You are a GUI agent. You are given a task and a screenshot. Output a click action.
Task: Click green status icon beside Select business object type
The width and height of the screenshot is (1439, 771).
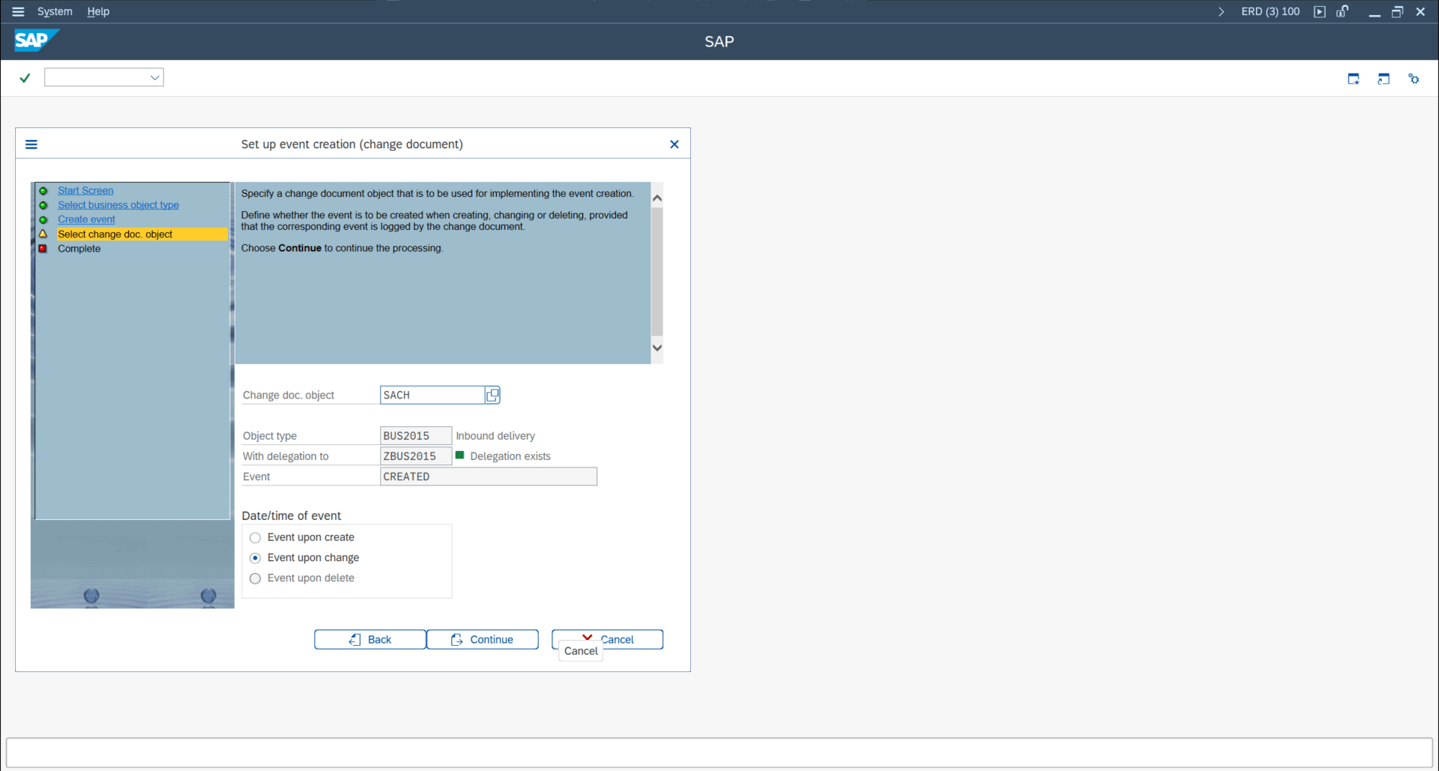point(43,205)
